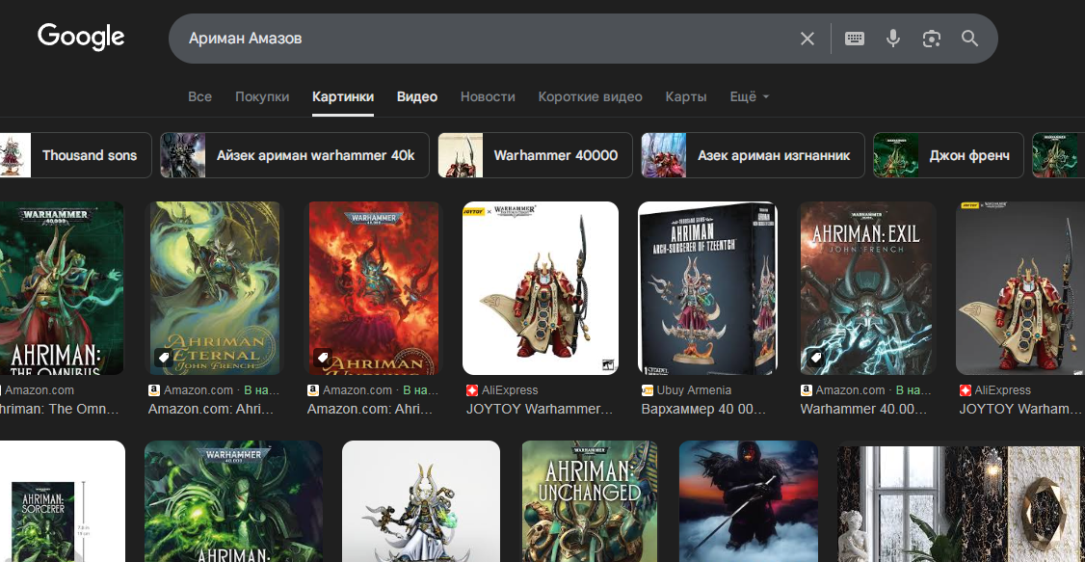The image size is (1085, 562).
Task: Open the dark hooded swordsman image
Action: 749,501
